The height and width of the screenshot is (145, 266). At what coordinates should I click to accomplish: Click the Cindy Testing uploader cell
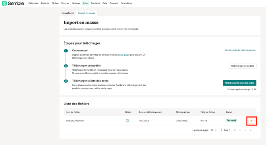click(x=181, y=121)
